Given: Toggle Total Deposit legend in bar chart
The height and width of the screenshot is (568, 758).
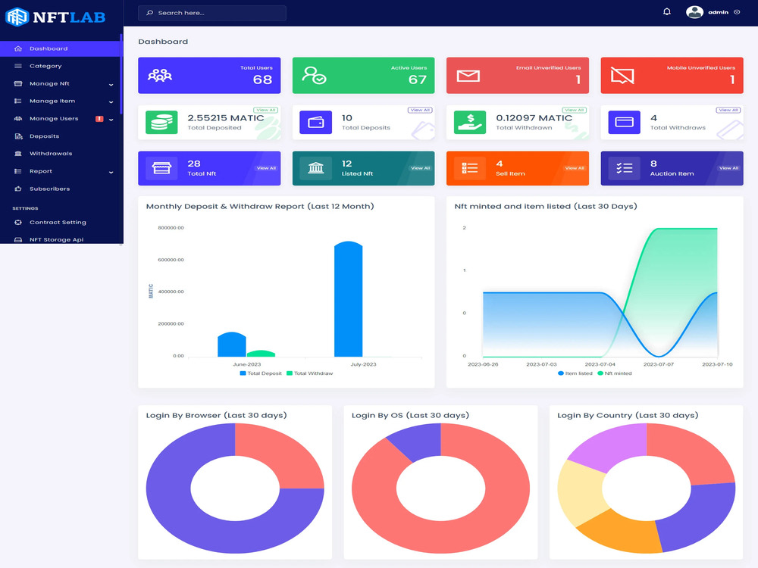Looking at the screenshot, I should click(261, 373).
